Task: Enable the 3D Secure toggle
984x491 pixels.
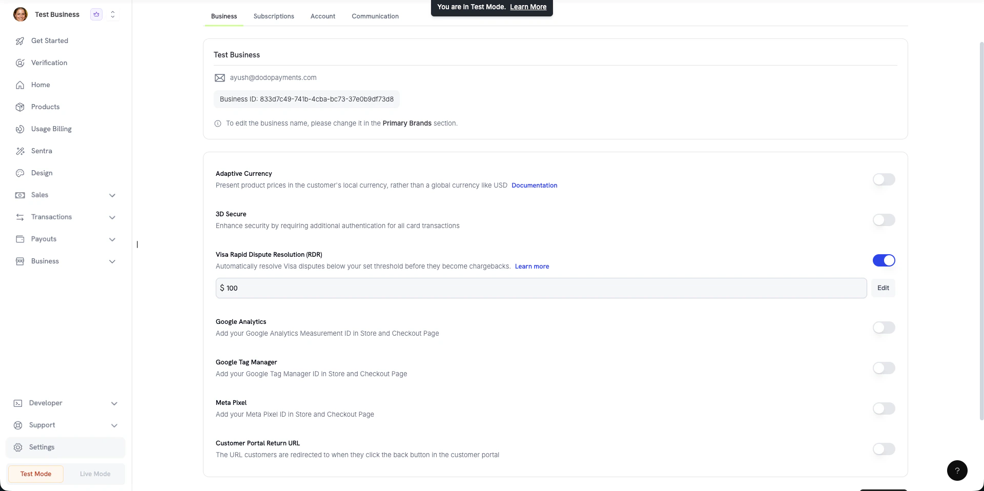Action: click(884, 220)
